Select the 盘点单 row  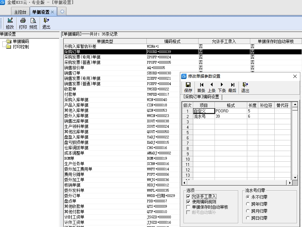pyautogui.click(x=122, y=201)
